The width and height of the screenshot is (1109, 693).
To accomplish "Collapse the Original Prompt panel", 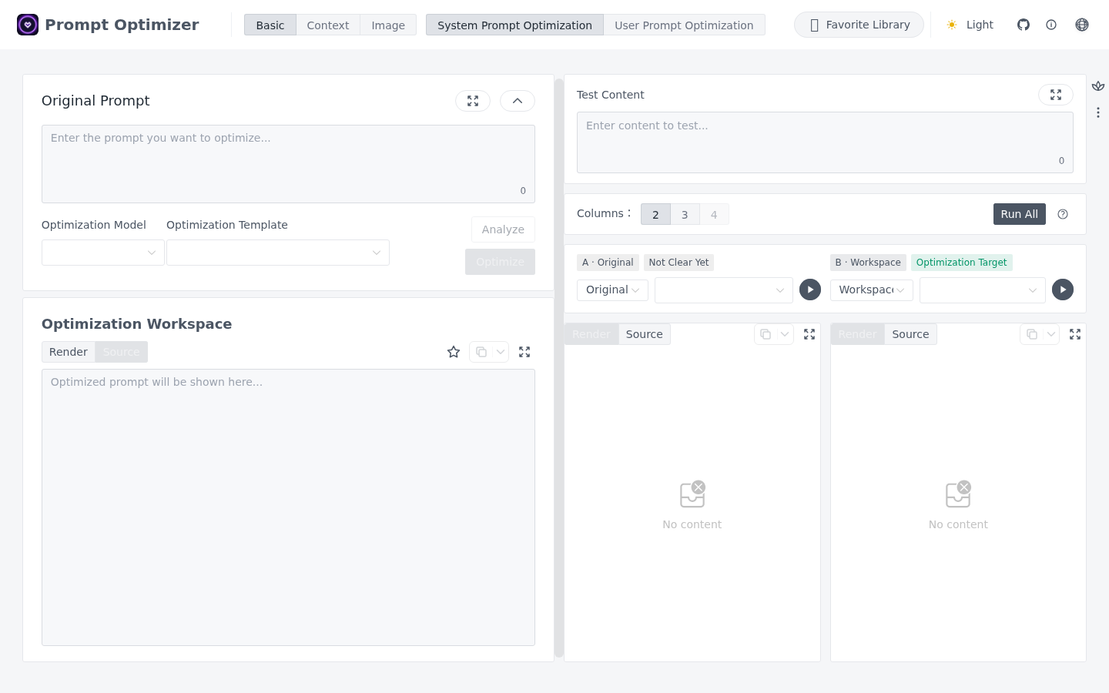I will pyautogui.click(x=518, y=101).
